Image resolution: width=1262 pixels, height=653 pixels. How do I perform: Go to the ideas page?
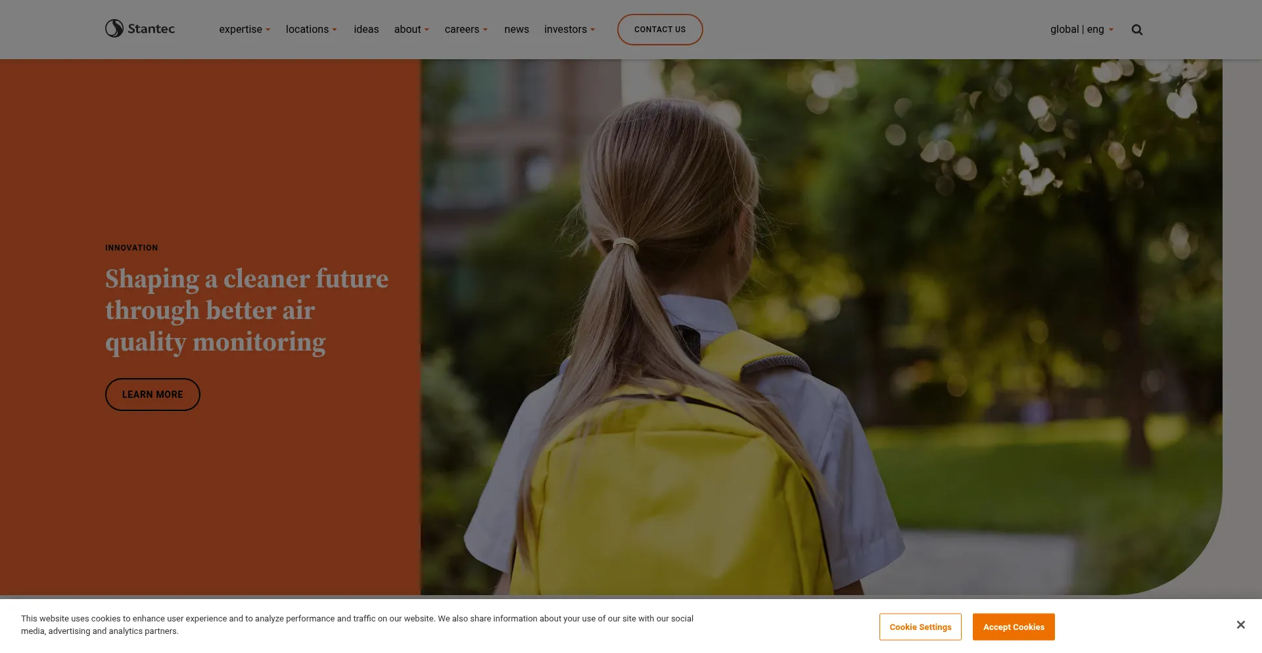coord(366,30)
